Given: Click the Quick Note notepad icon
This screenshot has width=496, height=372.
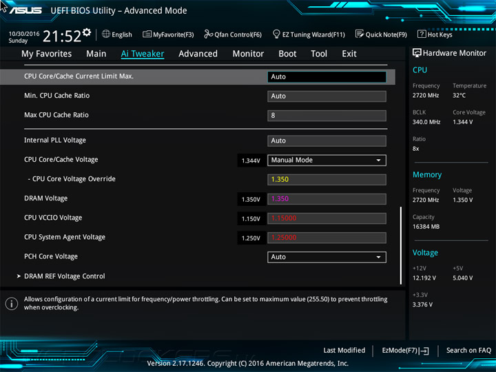Looking at the screenshot, I should [x=360, y=34].
